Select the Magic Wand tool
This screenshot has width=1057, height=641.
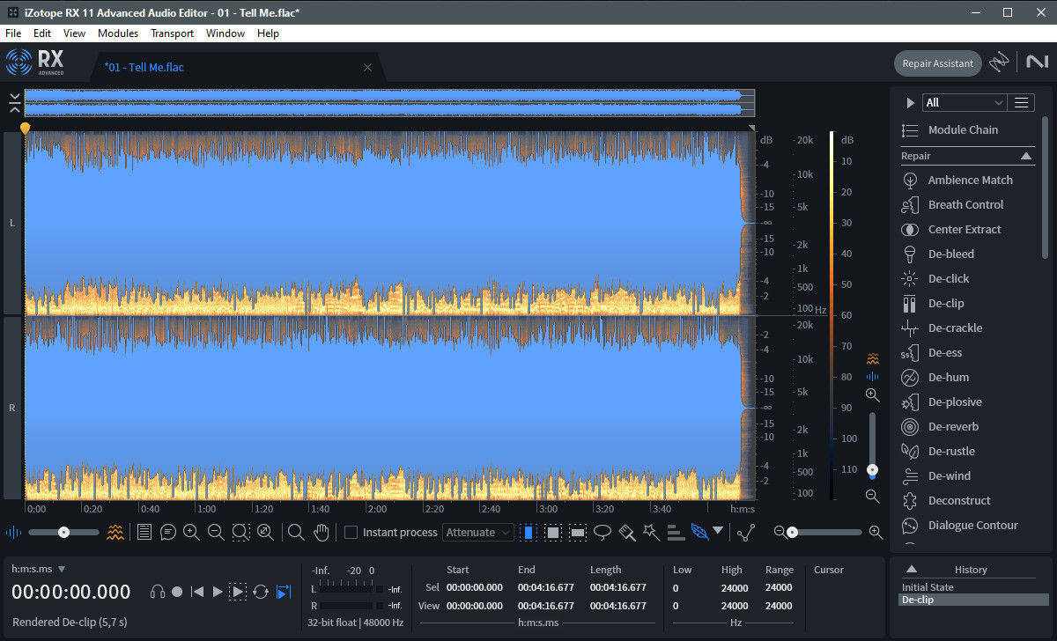point(651,532)
